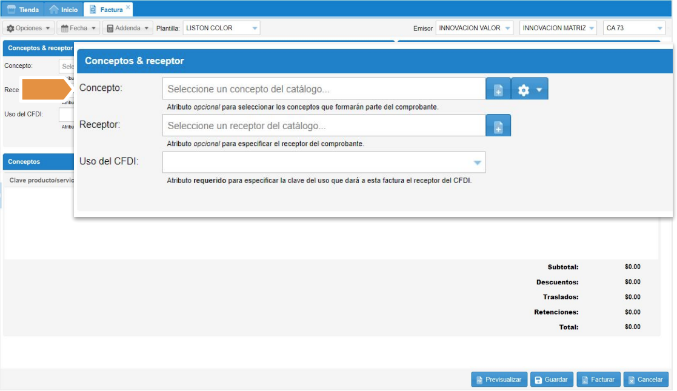
Task: Click the add new receptor icon
Action: point(498,127)
